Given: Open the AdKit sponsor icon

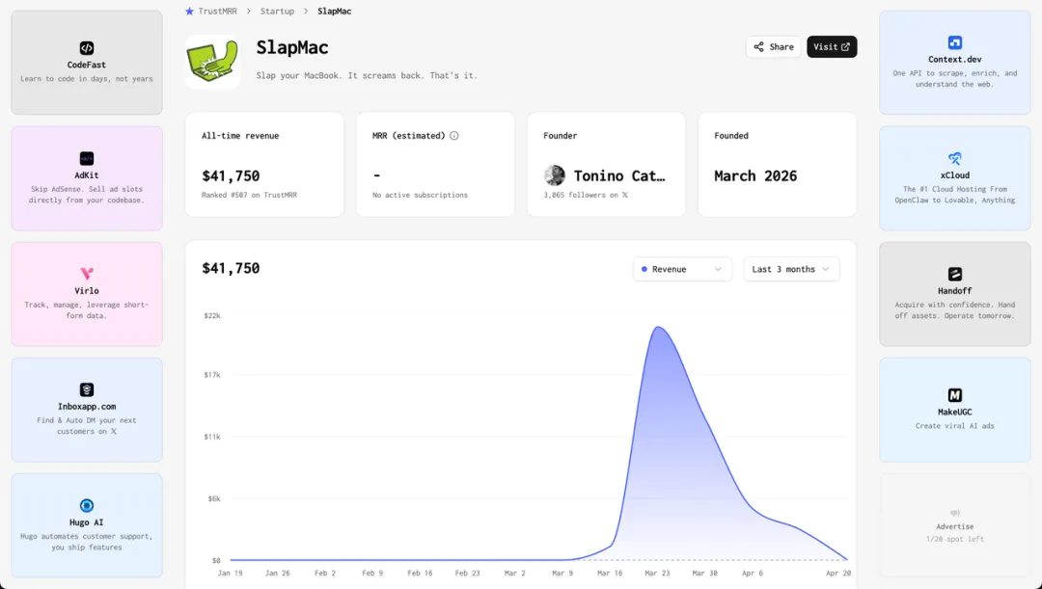Looking at the screenshot, I should 87,158.
